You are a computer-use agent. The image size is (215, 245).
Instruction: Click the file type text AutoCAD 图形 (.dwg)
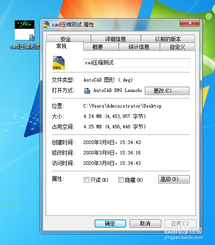click(x=108, y=80)
